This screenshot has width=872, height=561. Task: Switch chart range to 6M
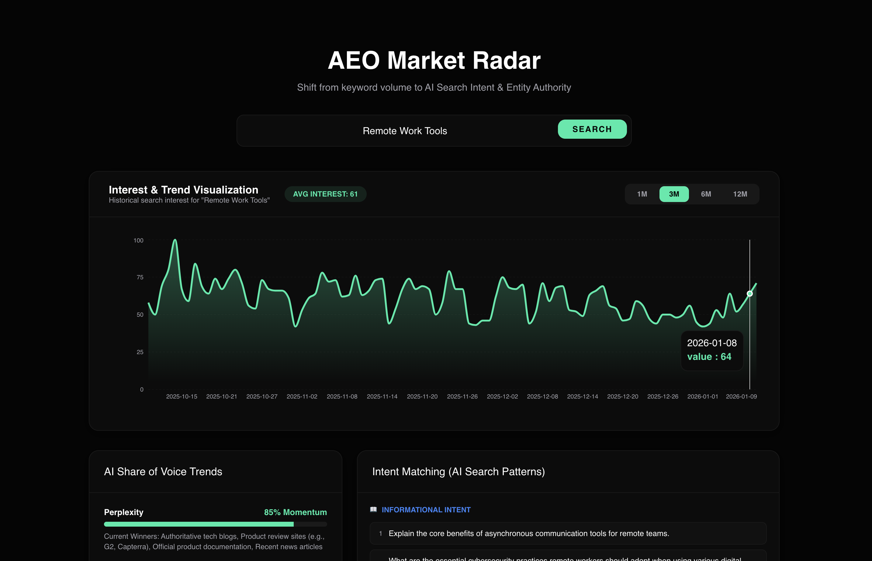coord(706,194)
